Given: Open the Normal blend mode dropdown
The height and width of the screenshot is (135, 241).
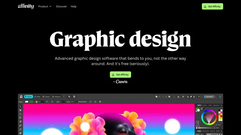Looking at the screenshot, I should click(212, 134).
